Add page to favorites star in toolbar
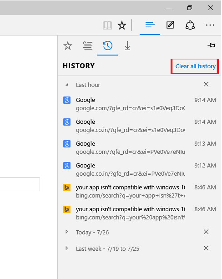 click(x=122, y=25)
